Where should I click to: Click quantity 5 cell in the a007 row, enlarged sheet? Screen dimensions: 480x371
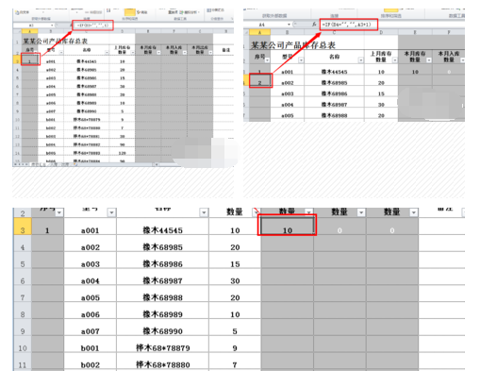tap(235, 328)
